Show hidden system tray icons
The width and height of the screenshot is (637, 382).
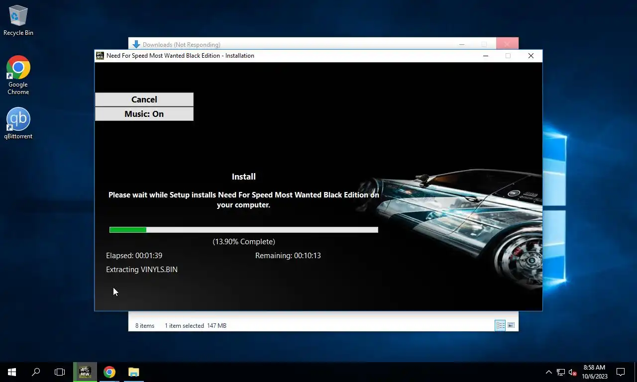(548, 372)
